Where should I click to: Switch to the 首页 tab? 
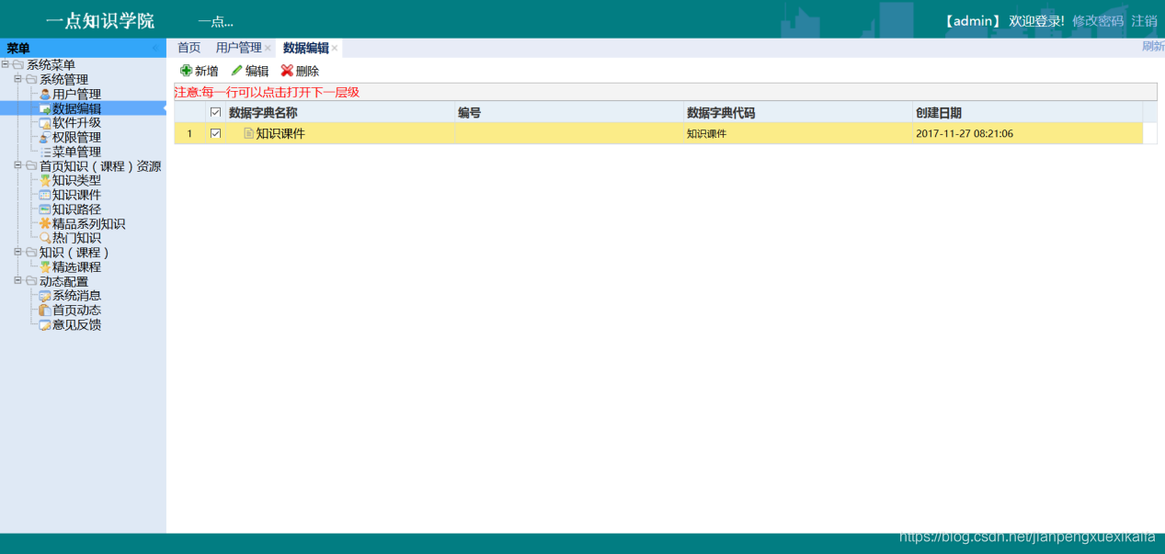coord(188,48)
